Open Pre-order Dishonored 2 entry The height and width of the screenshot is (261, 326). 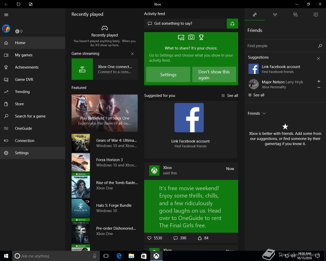[105, 231]
